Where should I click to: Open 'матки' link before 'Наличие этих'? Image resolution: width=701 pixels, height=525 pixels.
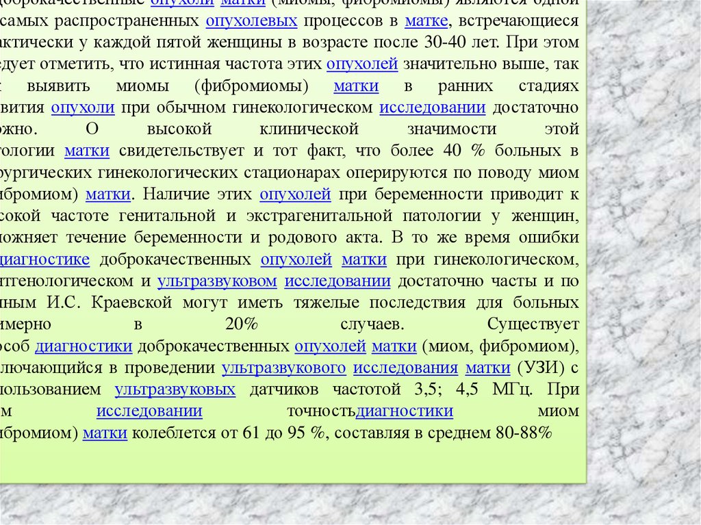click(x=108, y=195)
